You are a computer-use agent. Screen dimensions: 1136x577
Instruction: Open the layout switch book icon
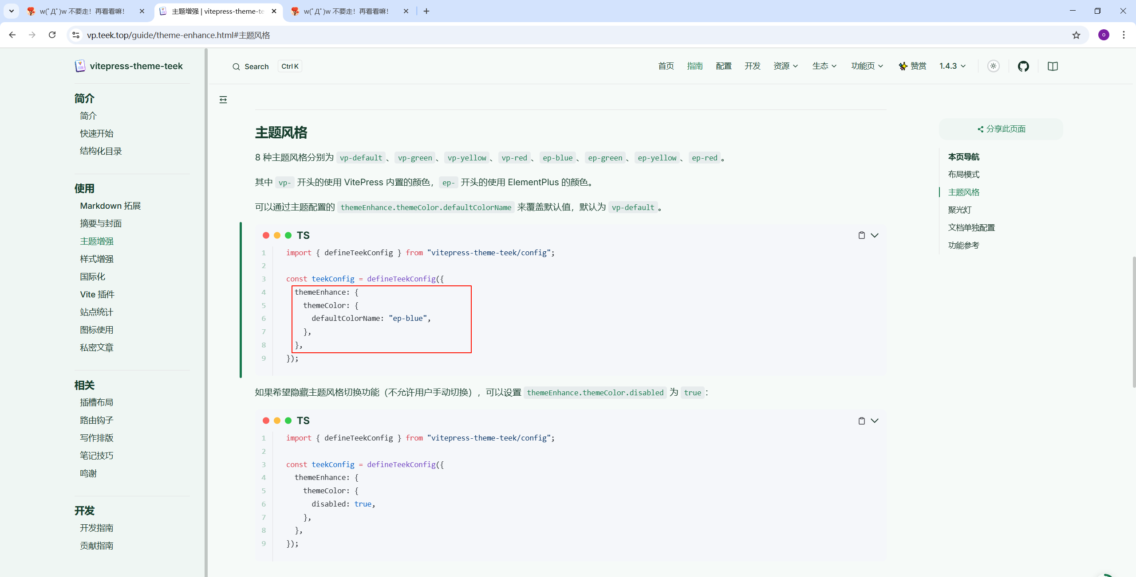pyautogui.click(x=1053, y=66)
